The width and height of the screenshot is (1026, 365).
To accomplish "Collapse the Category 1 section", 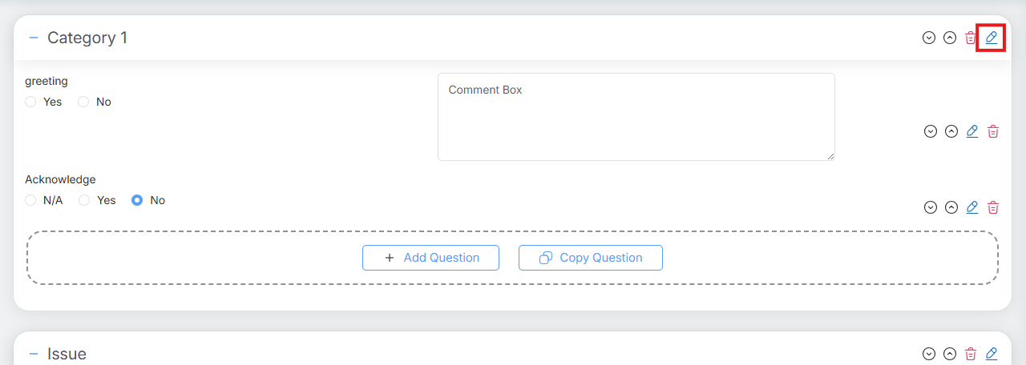I will tap(34, 38).
